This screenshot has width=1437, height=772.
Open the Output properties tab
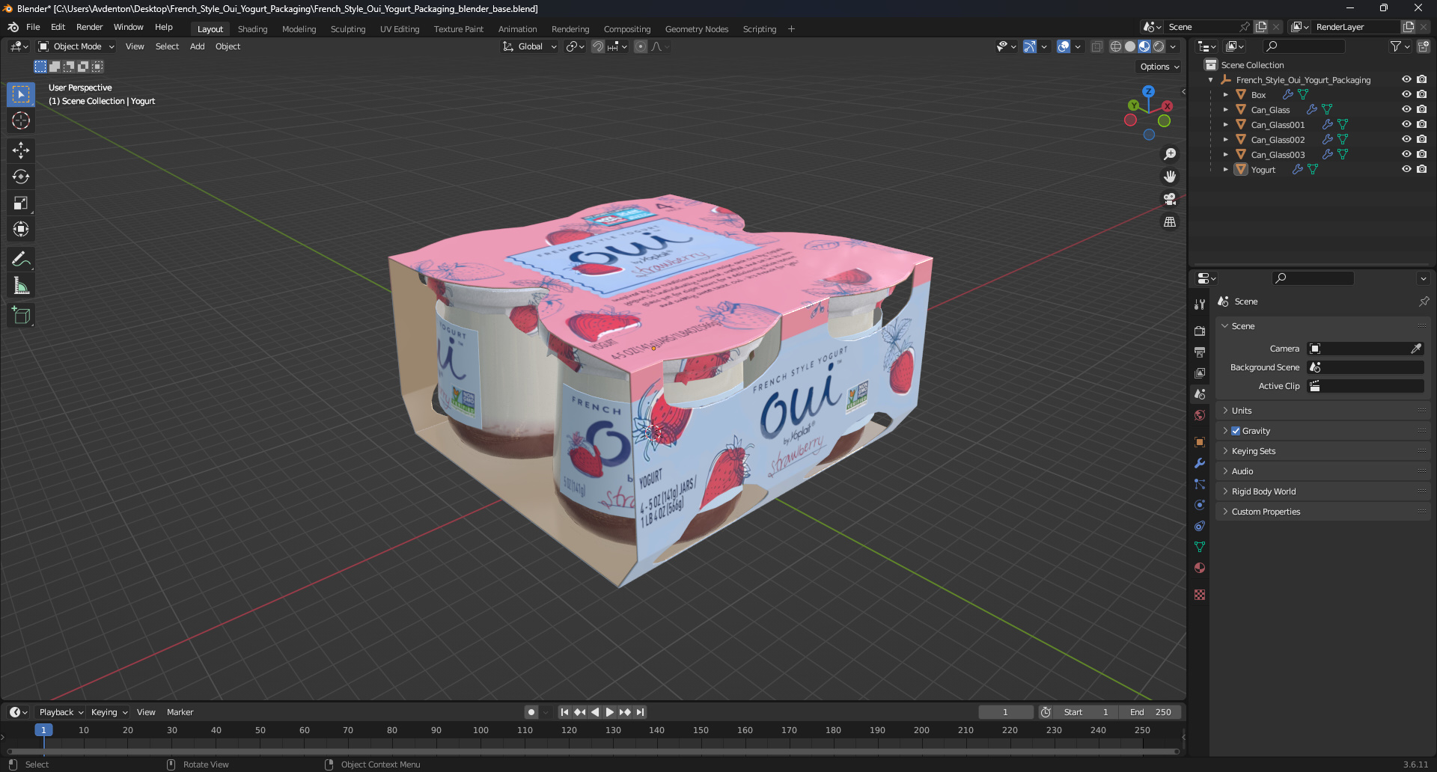(1200, 352)
